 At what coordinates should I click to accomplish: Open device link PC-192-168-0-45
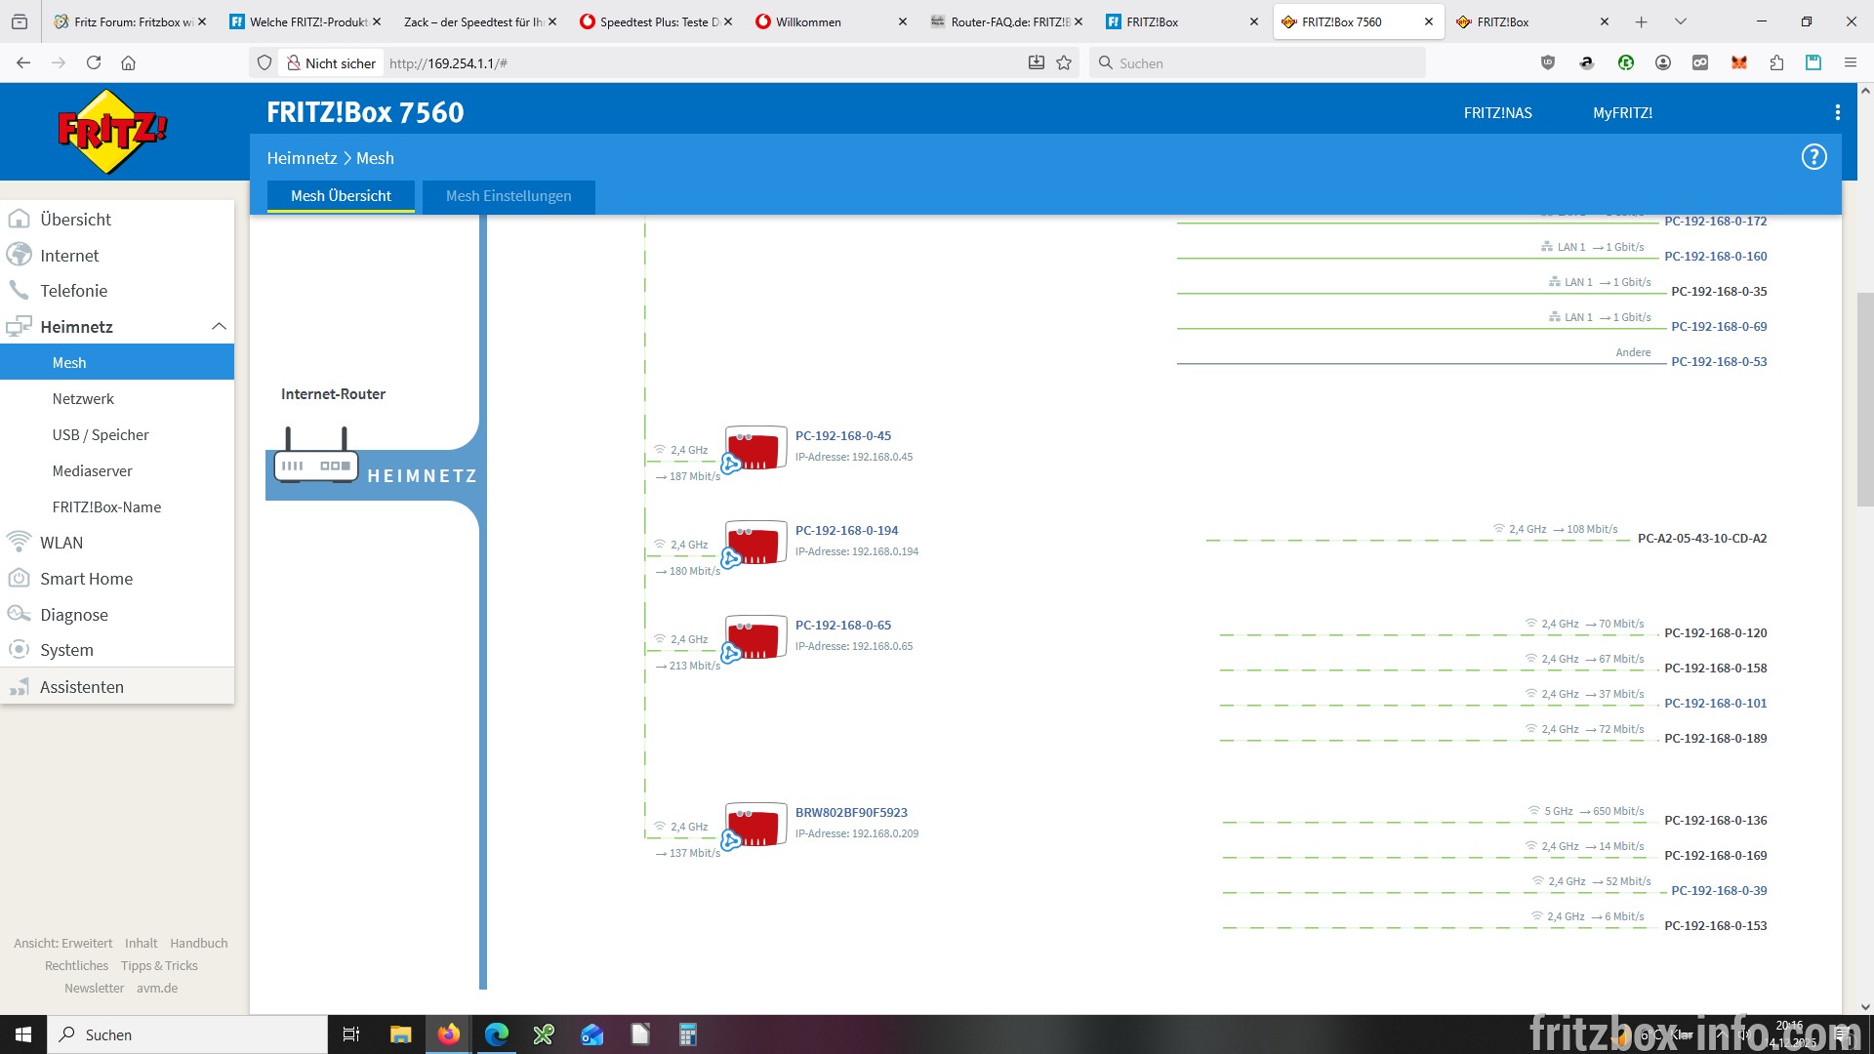[842, 436]
